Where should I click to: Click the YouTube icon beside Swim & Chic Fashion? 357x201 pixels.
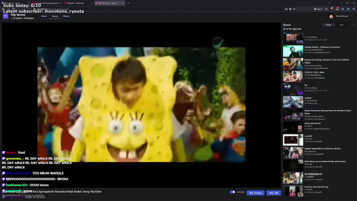pos(305,116)
